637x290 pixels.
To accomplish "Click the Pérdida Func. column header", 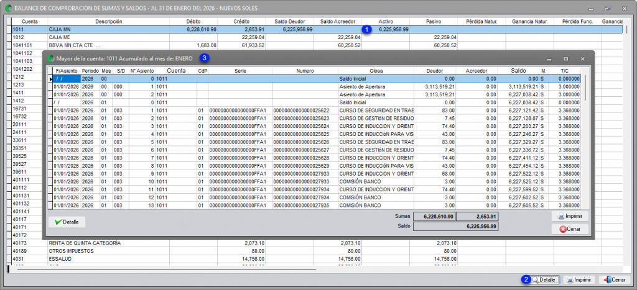I will click(577, 21).
